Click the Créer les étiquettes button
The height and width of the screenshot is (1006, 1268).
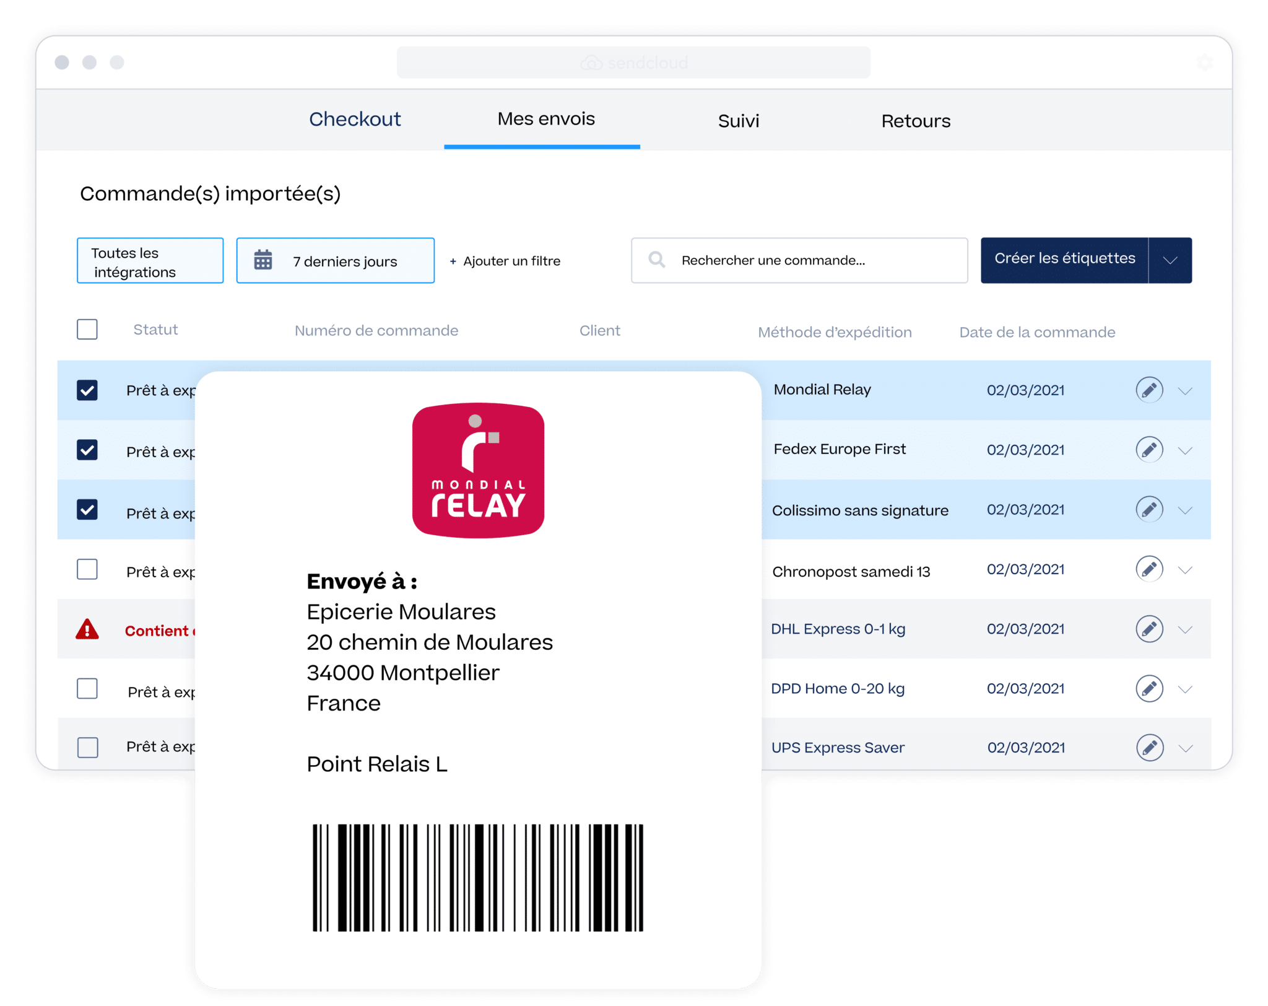1064,260
